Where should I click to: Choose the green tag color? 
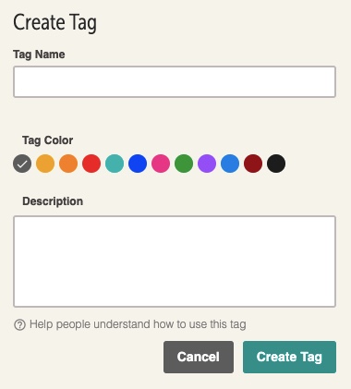(184, 164)
